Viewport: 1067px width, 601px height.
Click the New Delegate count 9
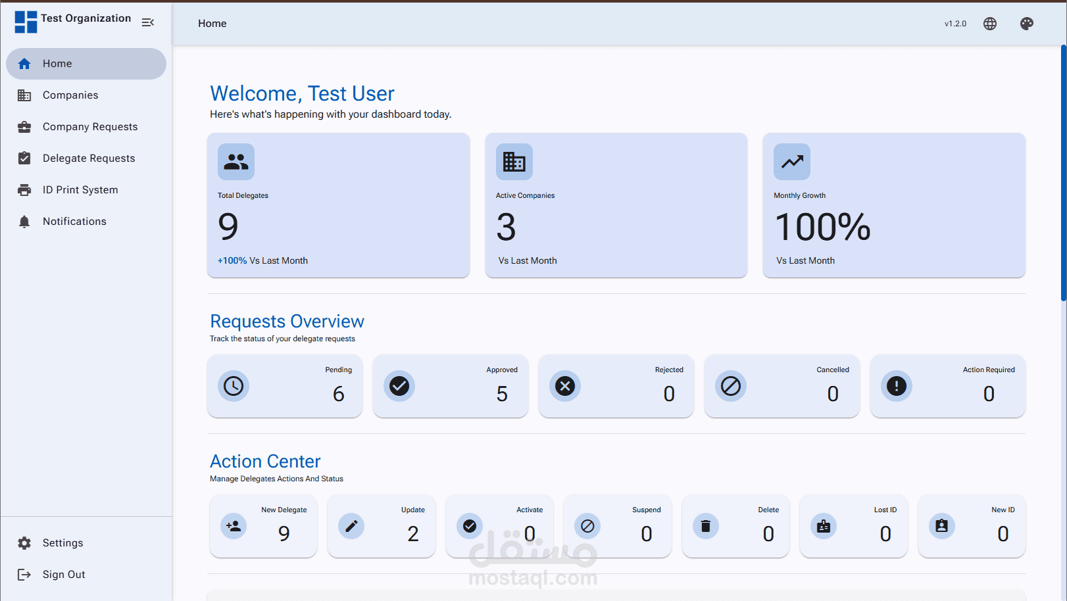click(284, 534)
